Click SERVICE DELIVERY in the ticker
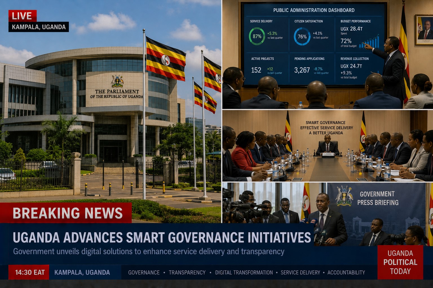The image size is (433, 288). click(x=300, y=273)
